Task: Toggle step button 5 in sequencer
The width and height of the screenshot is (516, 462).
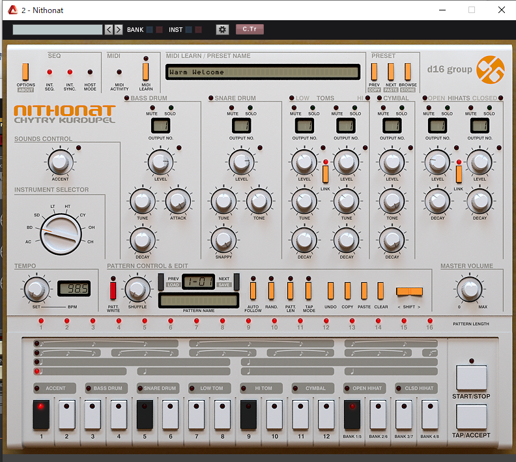Action: [x=145, y=414]
